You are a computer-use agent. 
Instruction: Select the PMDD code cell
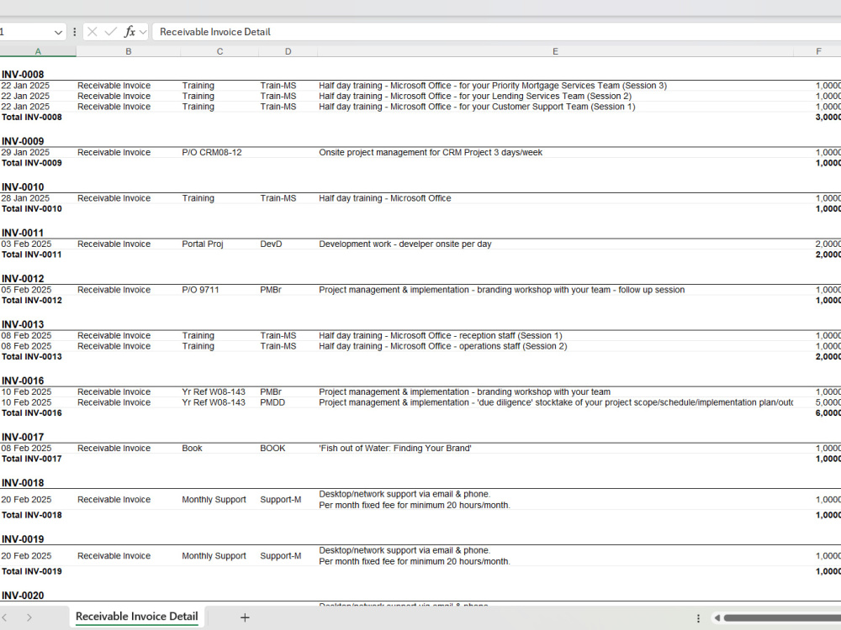[x=272, y=403]
